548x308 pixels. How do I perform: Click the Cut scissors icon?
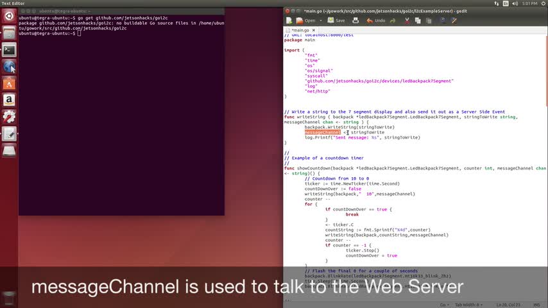pyautogui.click(x=407, y=21)
